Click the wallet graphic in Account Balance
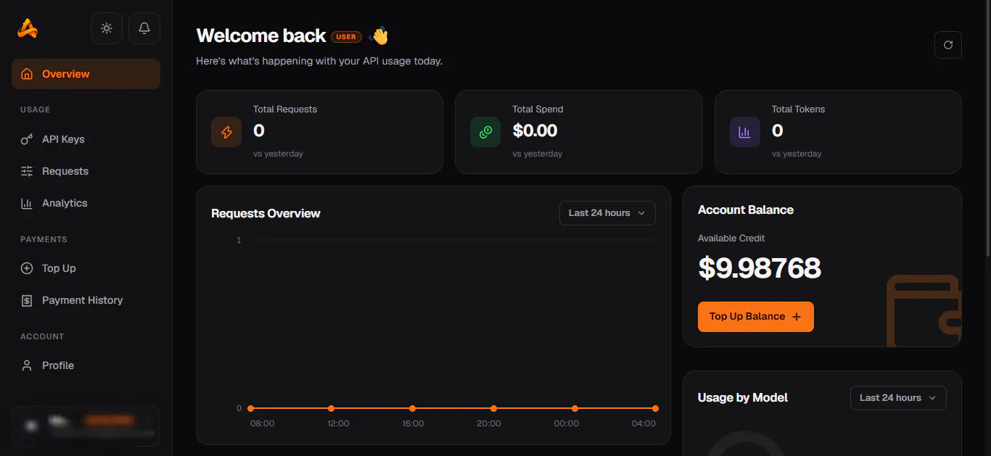 click(924, 310)
